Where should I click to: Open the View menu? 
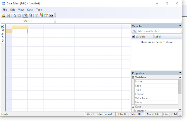[x=21, y=10]
